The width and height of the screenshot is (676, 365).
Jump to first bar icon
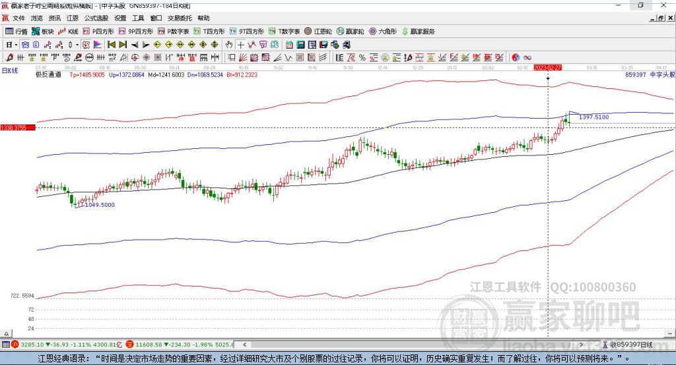111,45
